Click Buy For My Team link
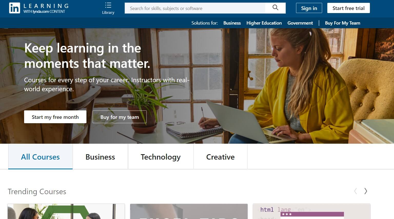Viewport: 394px width, 219px height. [x=342, y=23]
